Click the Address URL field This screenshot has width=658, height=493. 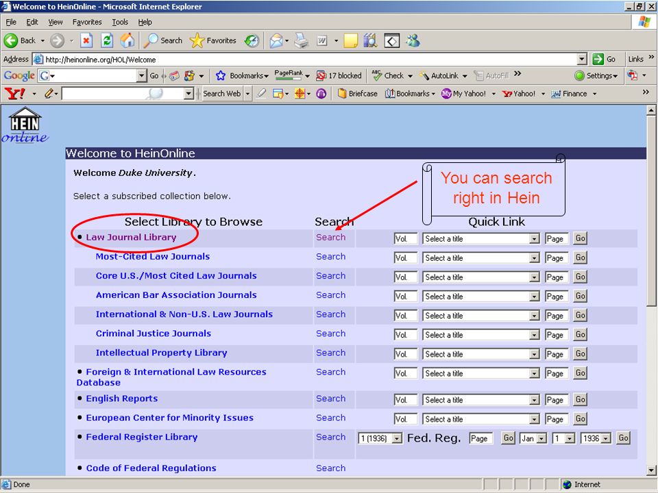coord(310,60)
